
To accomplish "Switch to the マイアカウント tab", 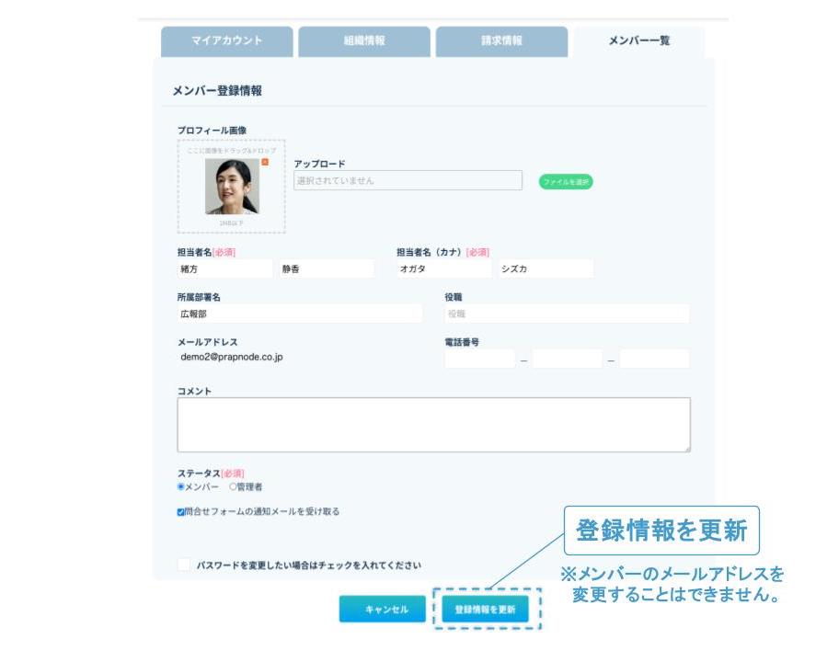I will [226, 41].
